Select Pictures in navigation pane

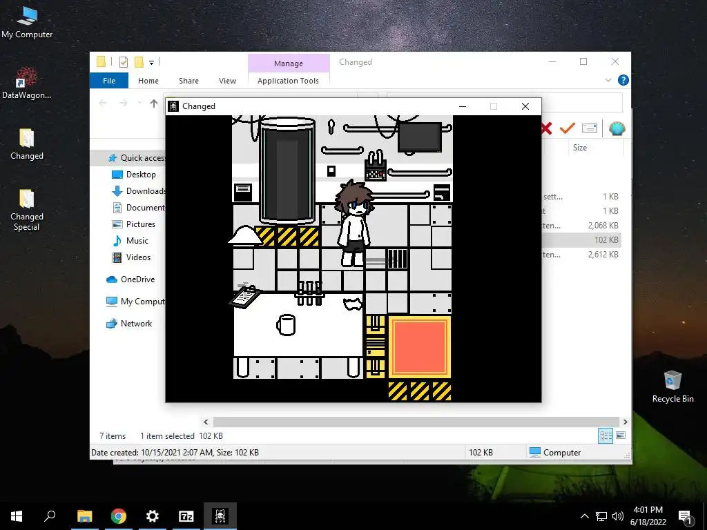(x=133, y=224)
